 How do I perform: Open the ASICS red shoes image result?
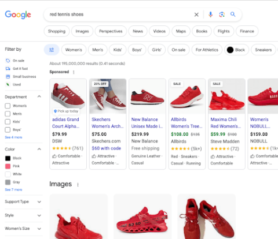(206, 216)
